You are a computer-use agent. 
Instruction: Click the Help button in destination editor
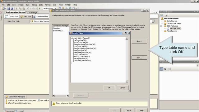point(142,110)
